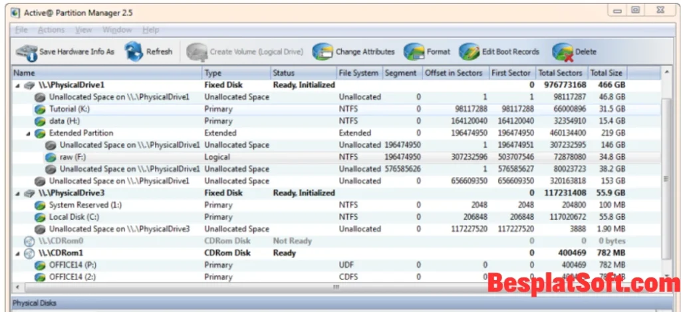Sort by the Status column header
Screen dimensions: 681x312
click(303, 73)
